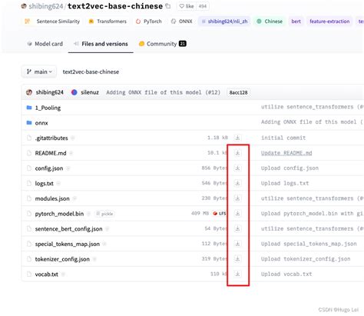Like the model with the heart button
Screen dimensions: 364x316
click(x=187, y=6)
